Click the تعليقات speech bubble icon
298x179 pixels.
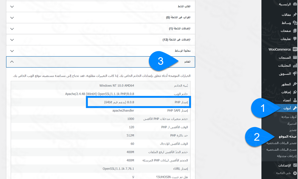pos(295,39)
